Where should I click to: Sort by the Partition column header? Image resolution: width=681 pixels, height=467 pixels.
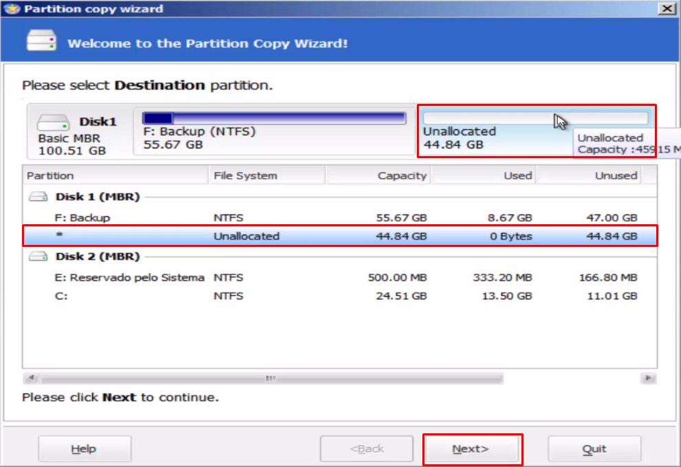[x=116, y=175]
